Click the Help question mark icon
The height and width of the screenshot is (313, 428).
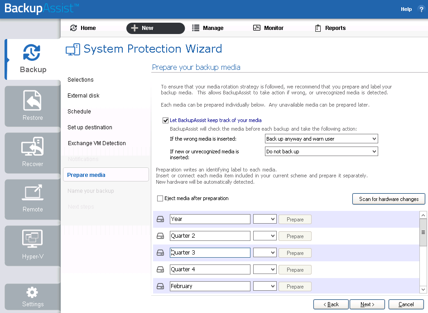[421, 9]
